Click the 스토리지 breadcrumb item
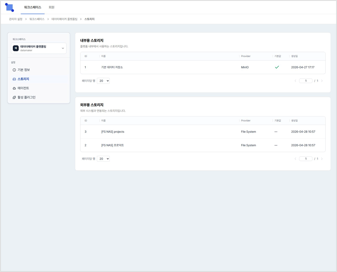The image size is (337, 272). pos(89,19)
